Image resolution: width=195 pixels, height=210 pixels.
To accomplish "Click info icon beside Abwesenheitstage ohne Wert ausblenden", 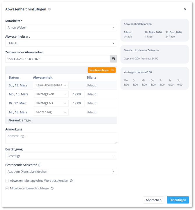I will coord(71,181).
